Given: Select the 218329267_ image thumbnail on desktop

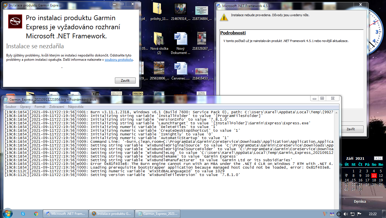Looking at the screenshot, I should pos(202,41).
